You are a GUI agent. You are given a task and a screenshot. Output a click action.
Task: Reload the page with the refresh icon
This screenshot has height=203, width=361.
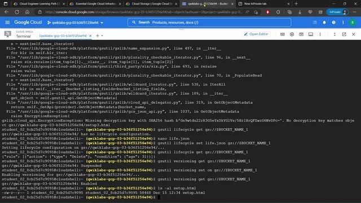click(17, 12)
